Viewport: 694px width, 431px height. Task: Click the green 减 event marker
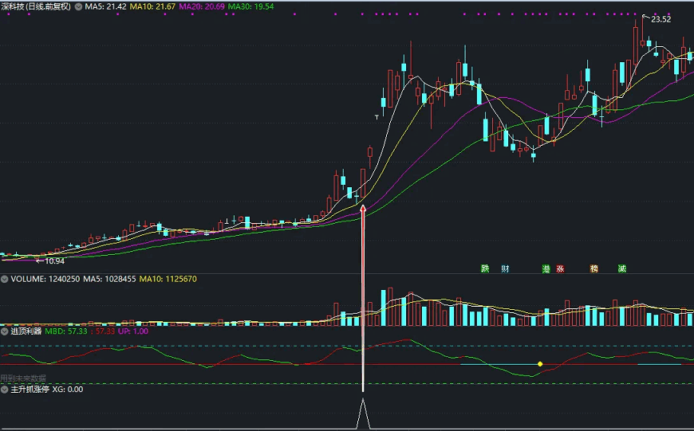click(x=622, y=268)
